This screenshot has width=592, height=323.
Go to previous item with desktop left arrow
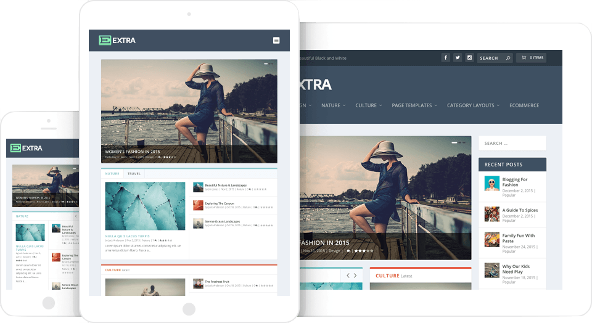348,276
